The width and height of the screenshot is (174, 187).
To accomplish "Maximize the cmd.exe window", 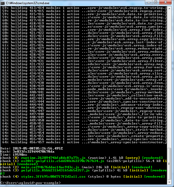I will click(x=156, y=2).
